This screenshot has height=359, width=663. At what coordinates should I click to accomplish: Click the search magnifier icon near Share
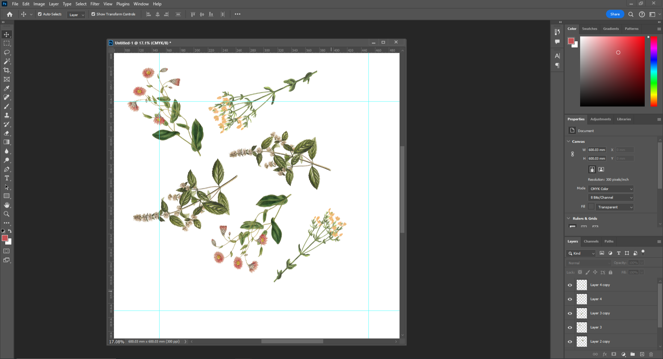(x=631, y=14)
